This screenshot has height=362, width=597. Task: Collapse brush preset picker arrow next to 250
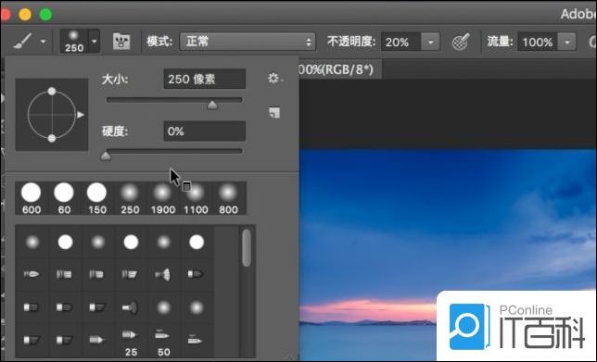pos(94,41)
